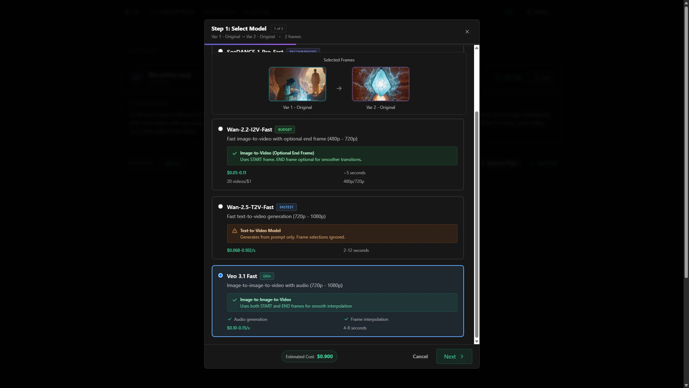Click the purple progress bar under the dialog header

point(250,44)
